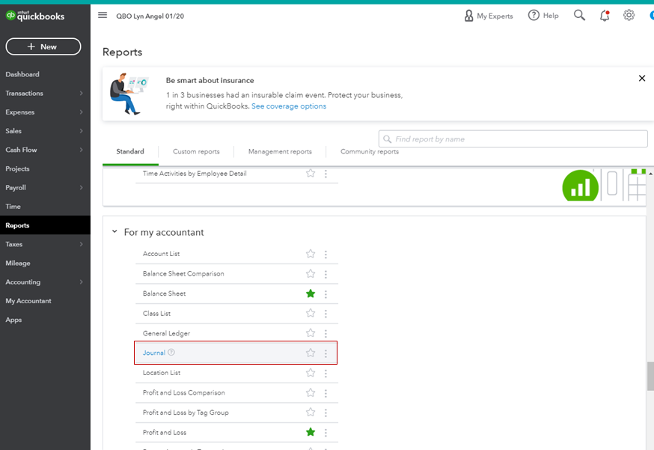Viewport: 654px width, 450px height.
Task: Open Apps in sidebar
Action: 13,320
